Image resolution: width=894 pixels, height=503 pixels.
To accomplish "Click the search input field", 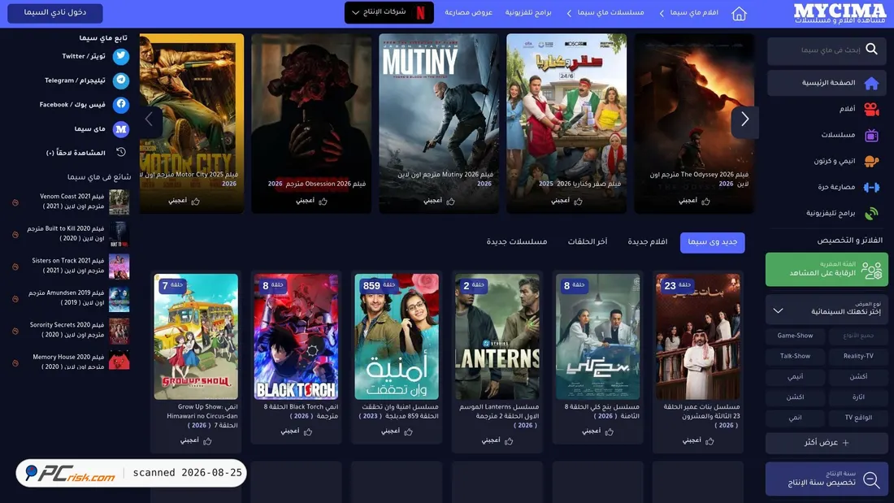I will 827,50.
